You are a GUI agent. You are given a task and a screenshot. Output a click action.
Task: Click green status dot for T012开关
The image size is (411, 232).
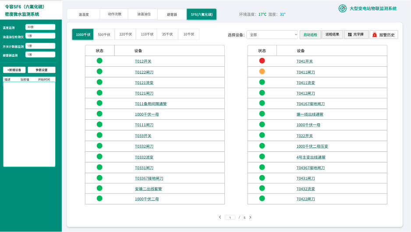tap(99, 61)
